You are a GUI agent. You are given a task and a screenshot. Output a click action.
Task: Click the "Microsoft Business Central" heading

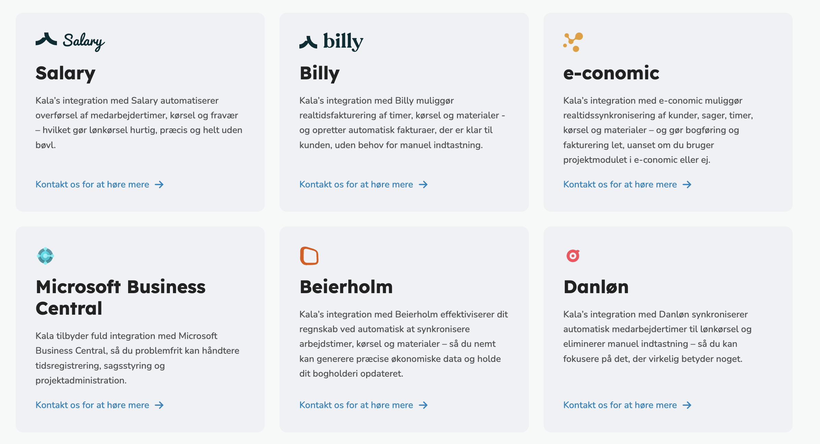pos(120,297)
